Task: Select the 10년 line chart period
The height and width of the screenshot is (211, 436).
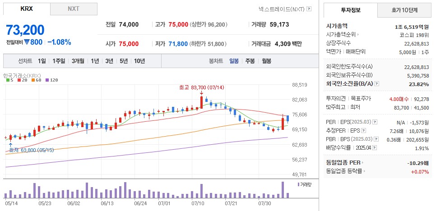Action: pos(139,61)
